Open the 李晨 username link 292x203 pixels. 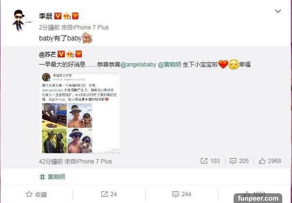point(46,16)
